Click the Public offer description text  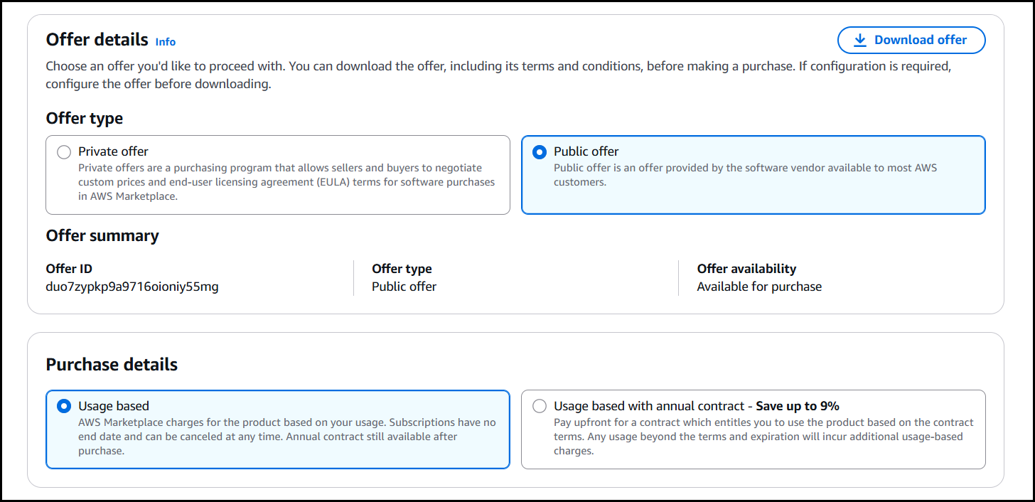[744, 175]
